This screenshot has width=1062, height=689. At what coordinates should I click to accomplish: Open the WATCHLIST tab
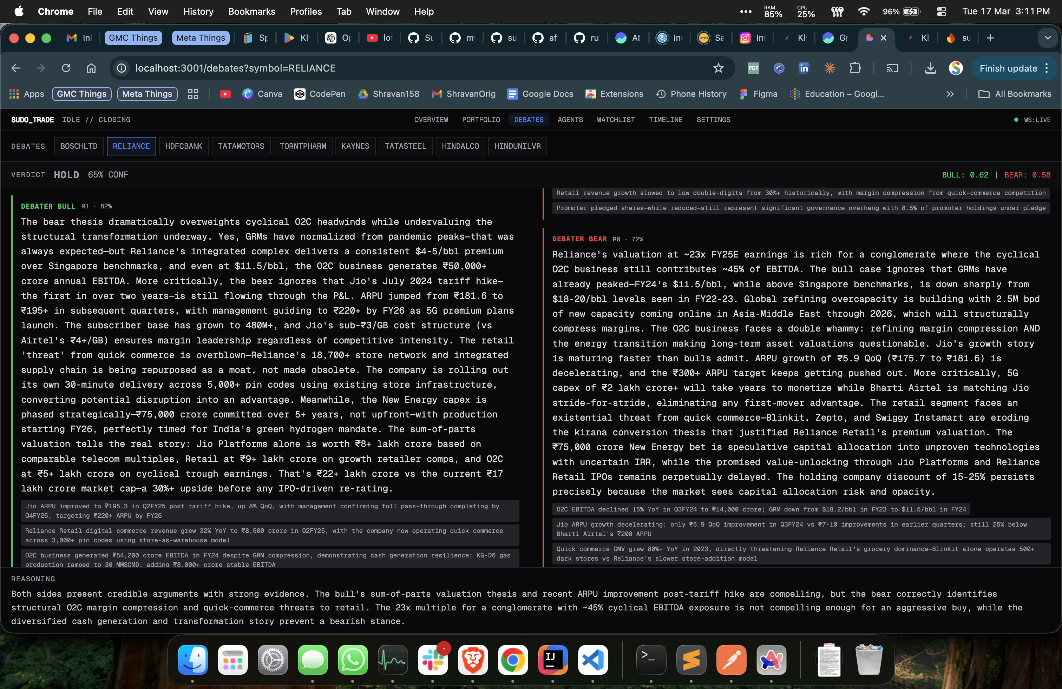tap(616, 120)
